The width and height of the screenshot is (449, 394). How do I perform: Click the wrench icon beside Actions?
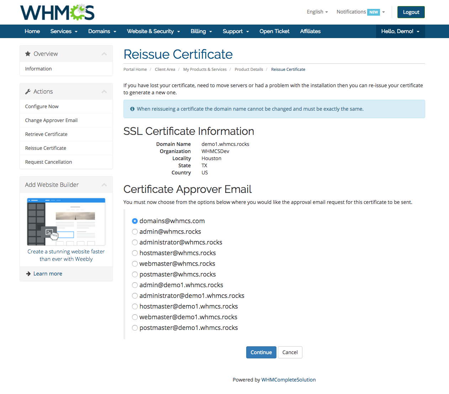[28, 91]
